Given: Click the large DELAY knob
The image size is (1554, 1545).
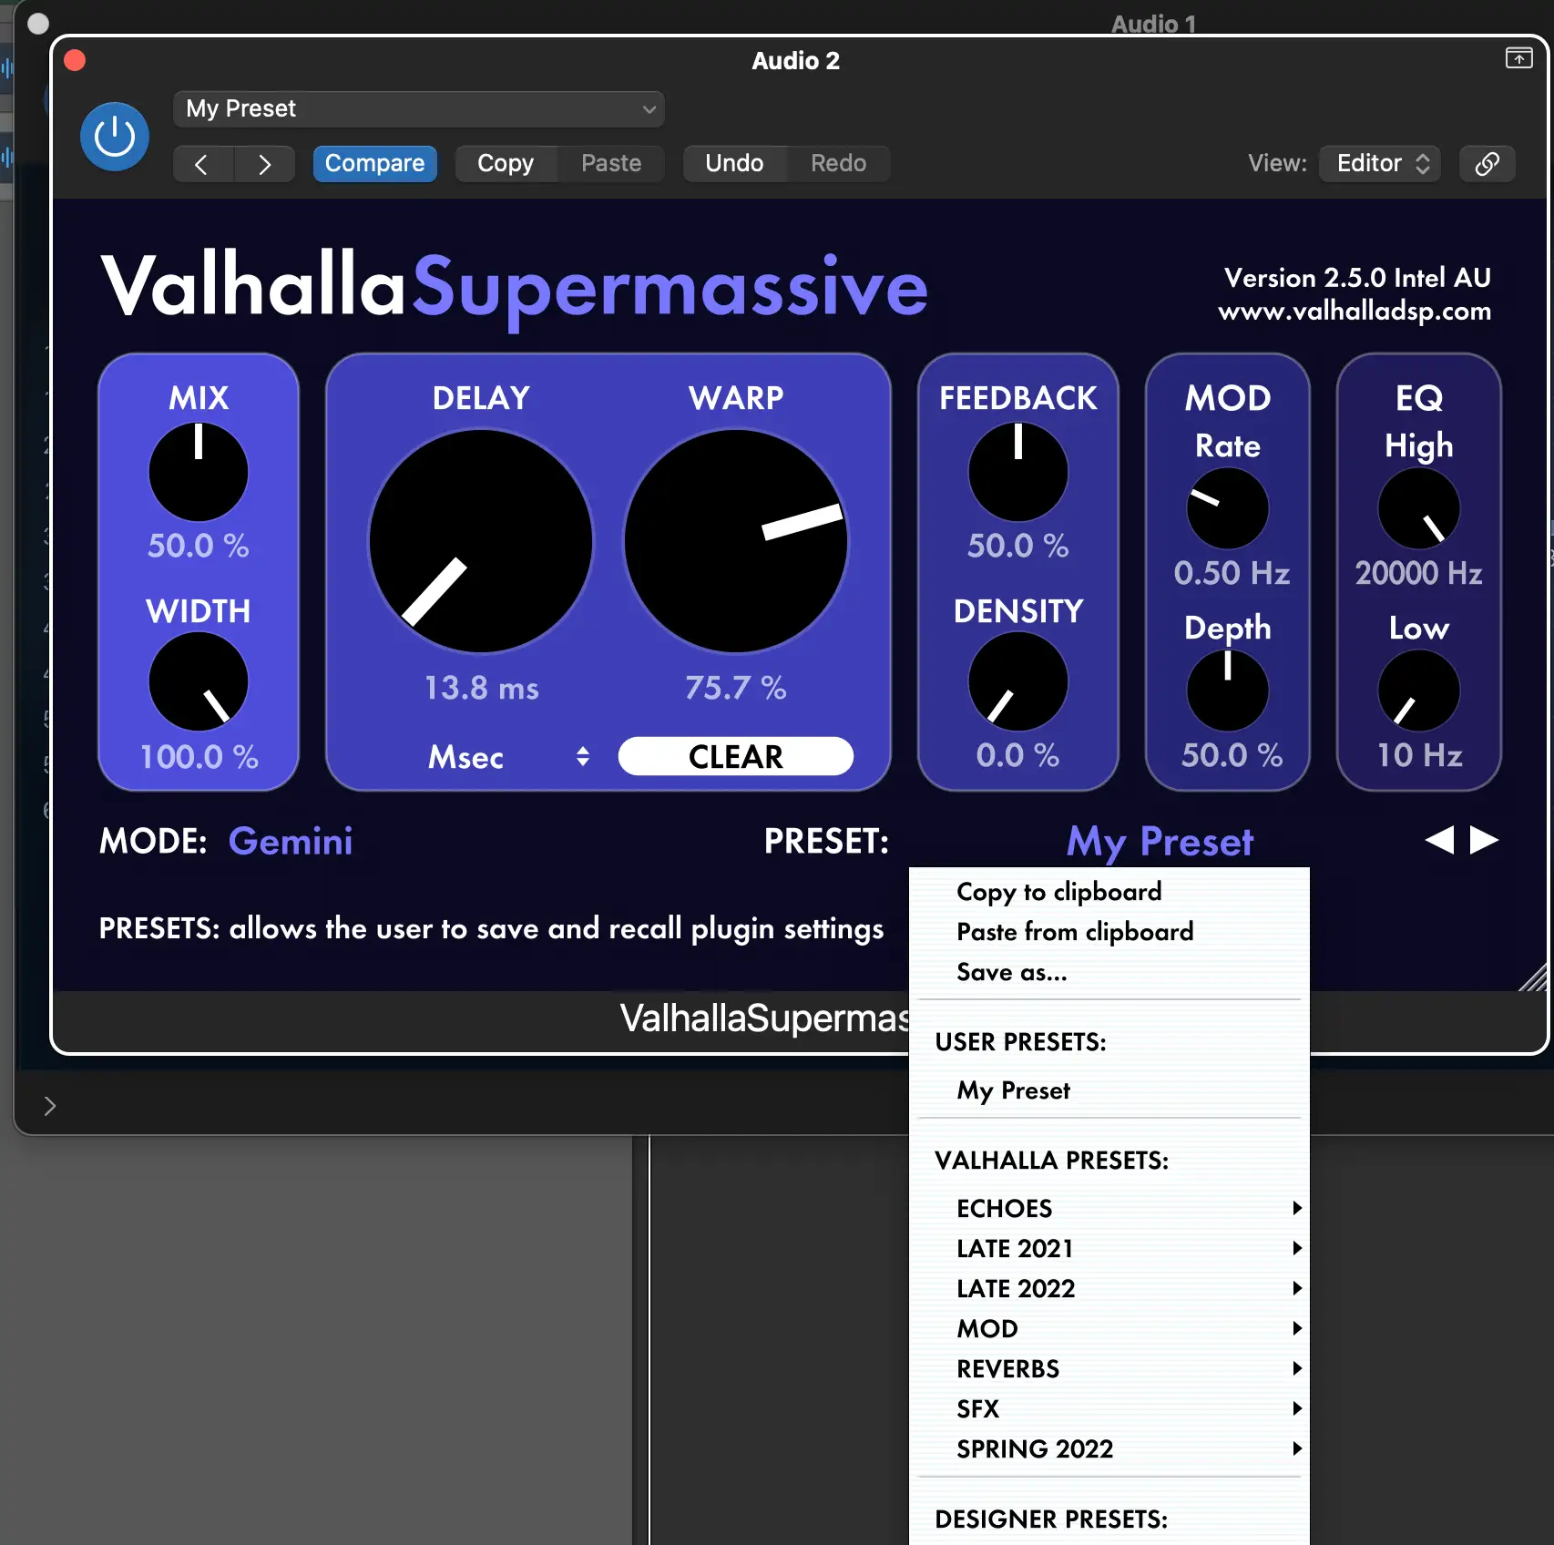Looking at the screenshot, I should (481, 541).
